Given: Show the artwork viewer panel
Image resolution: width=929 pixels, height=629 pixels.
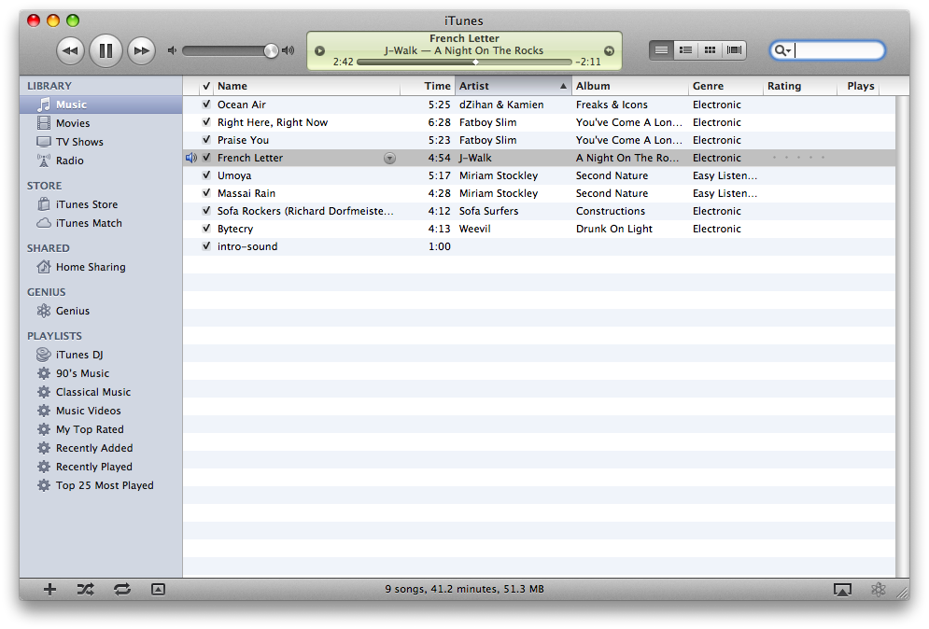Looking at the screenshot, I should click(x=158, y=589).
